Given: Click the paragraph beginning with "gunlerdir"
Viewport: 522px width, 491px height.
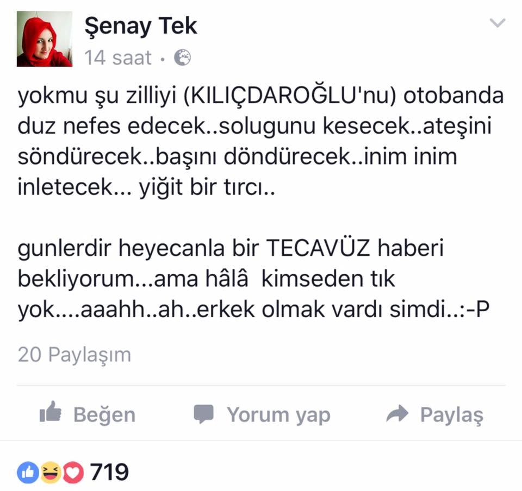Looking at the screenshot, I should [254, 279].
